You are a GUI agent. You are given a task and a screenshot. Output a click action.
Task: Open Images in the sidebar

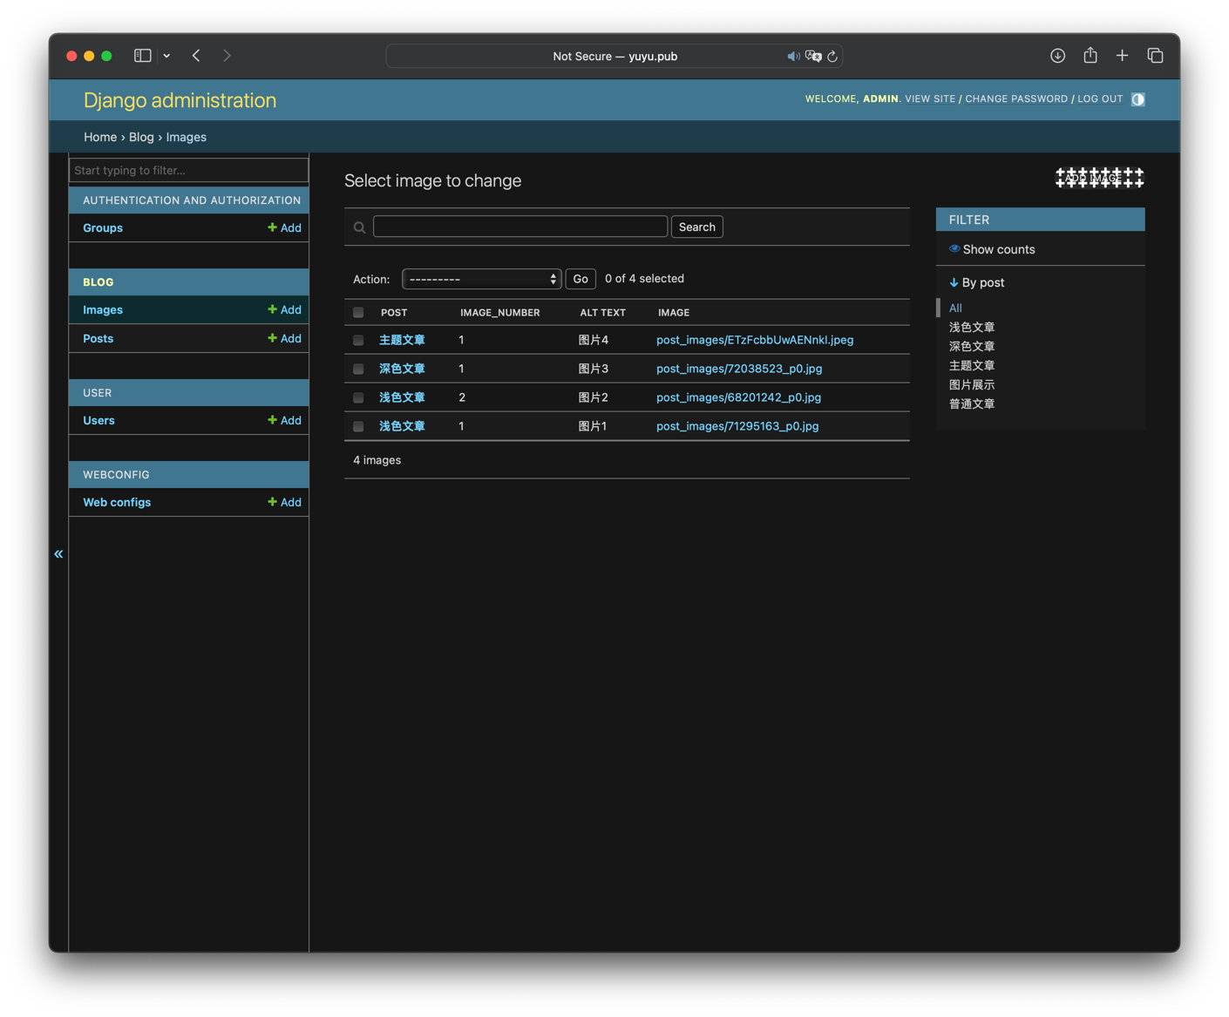point(103,310)
